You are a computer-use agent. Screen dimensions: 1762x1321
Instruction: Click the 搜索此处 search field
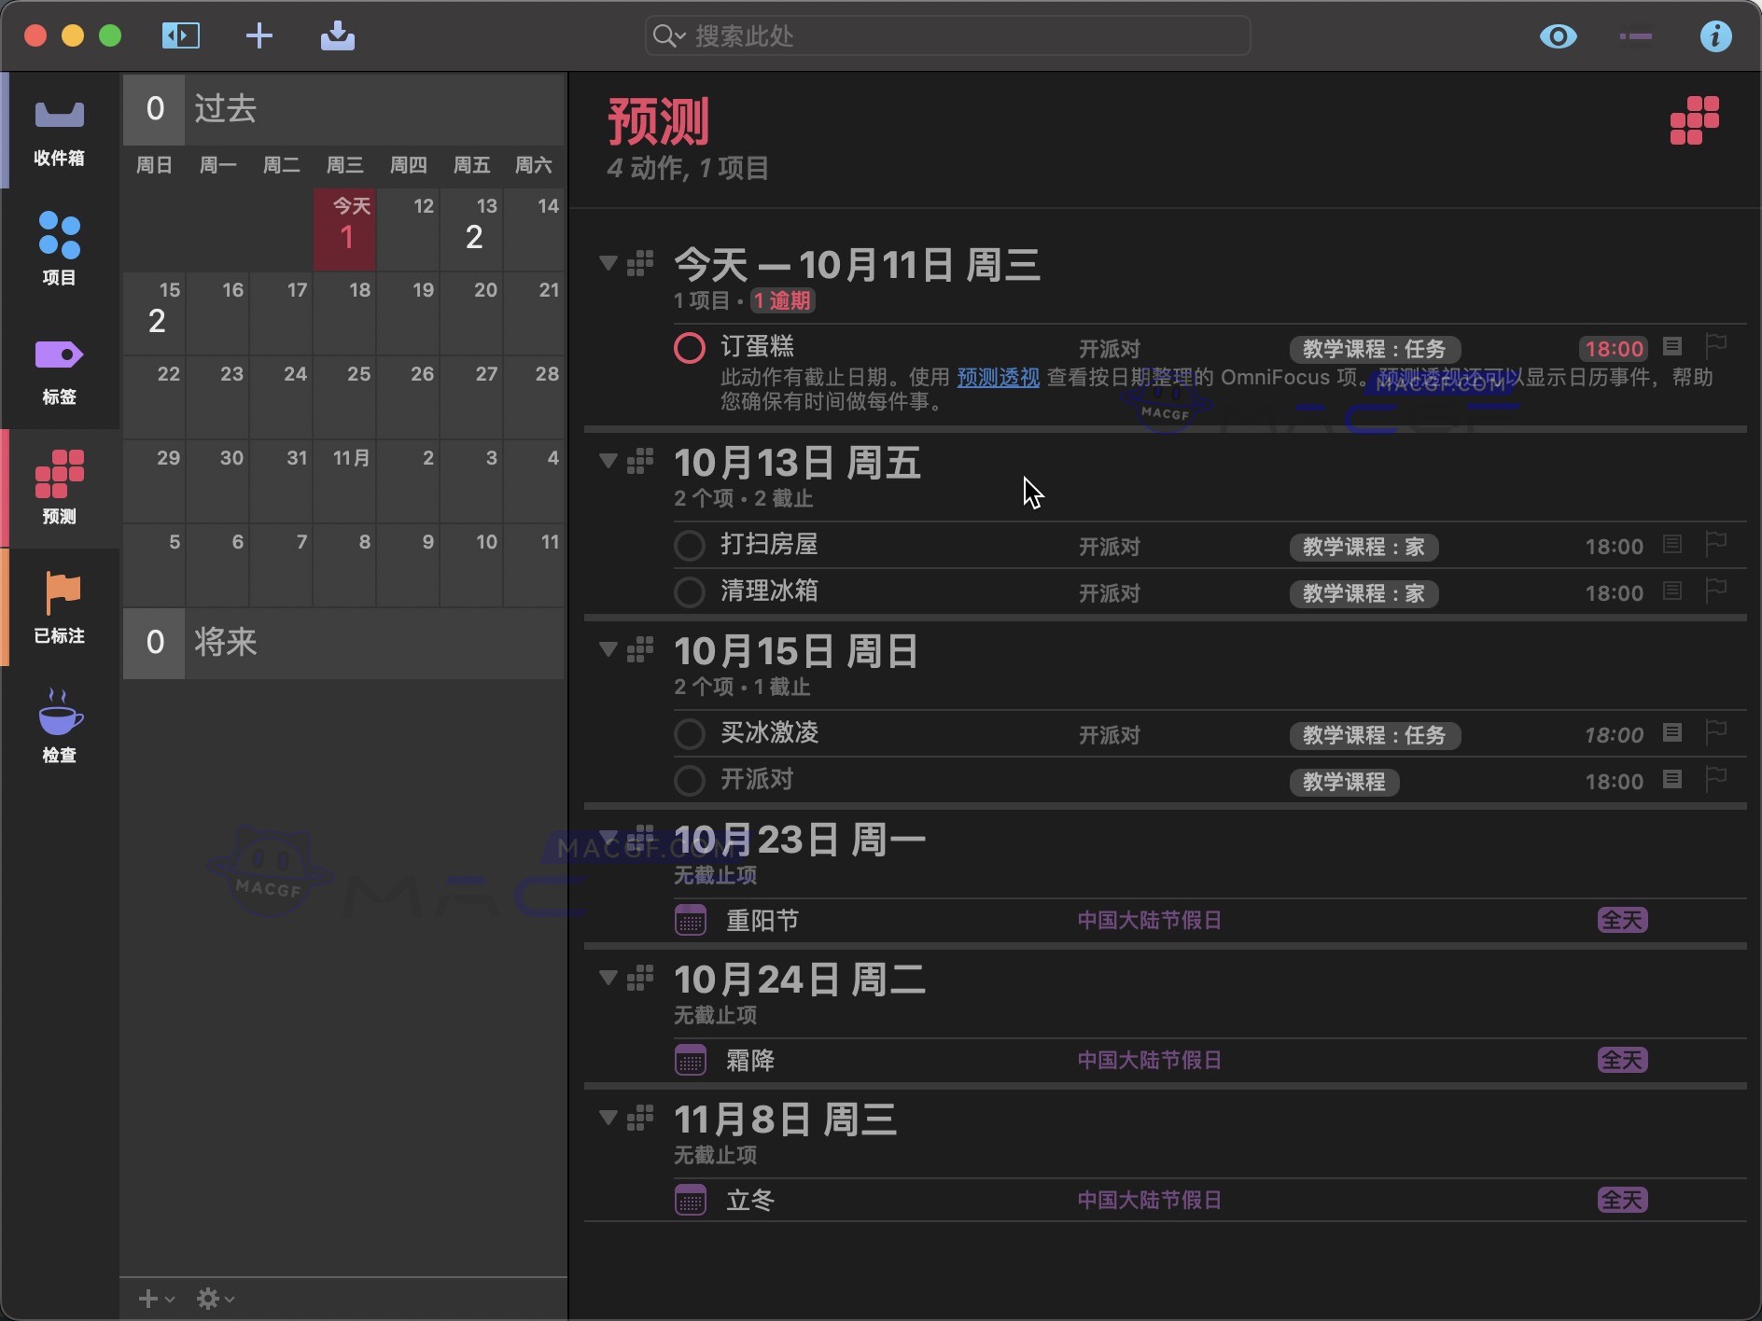[945, 35]
